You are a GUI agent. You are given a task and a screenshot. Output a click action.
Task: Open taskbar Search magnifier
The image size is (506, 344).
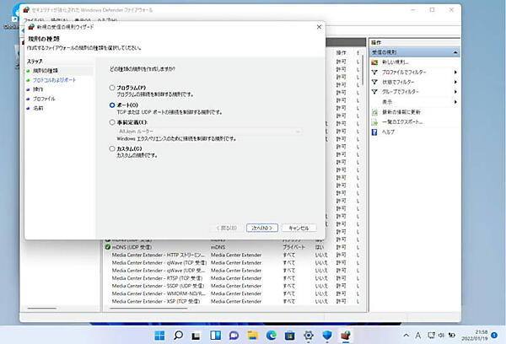178,336
